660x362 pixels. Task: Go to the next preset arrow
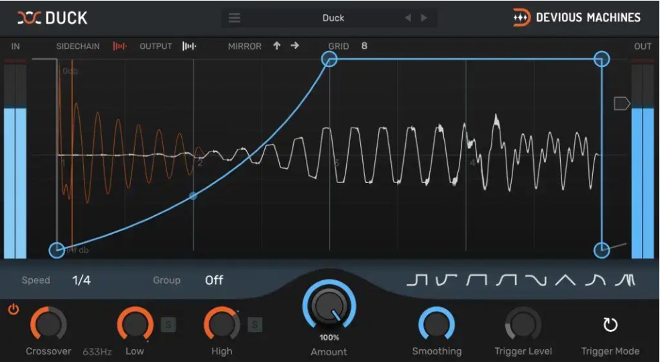(x=424, y=18)
